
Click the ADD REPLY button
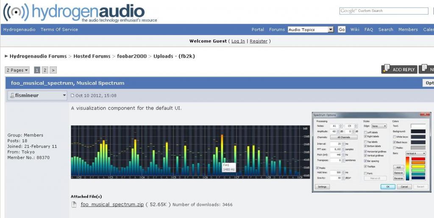[398, 69]
